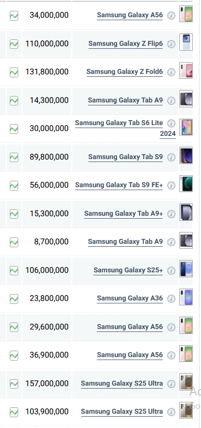
Task: Click the Samsung Galaxy Tab A9+ thumbnail
Action: click(186, 212)
